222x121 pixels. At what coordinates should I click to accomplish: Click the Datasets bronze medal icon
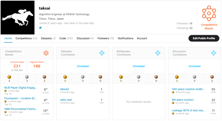tap(100, 77)
